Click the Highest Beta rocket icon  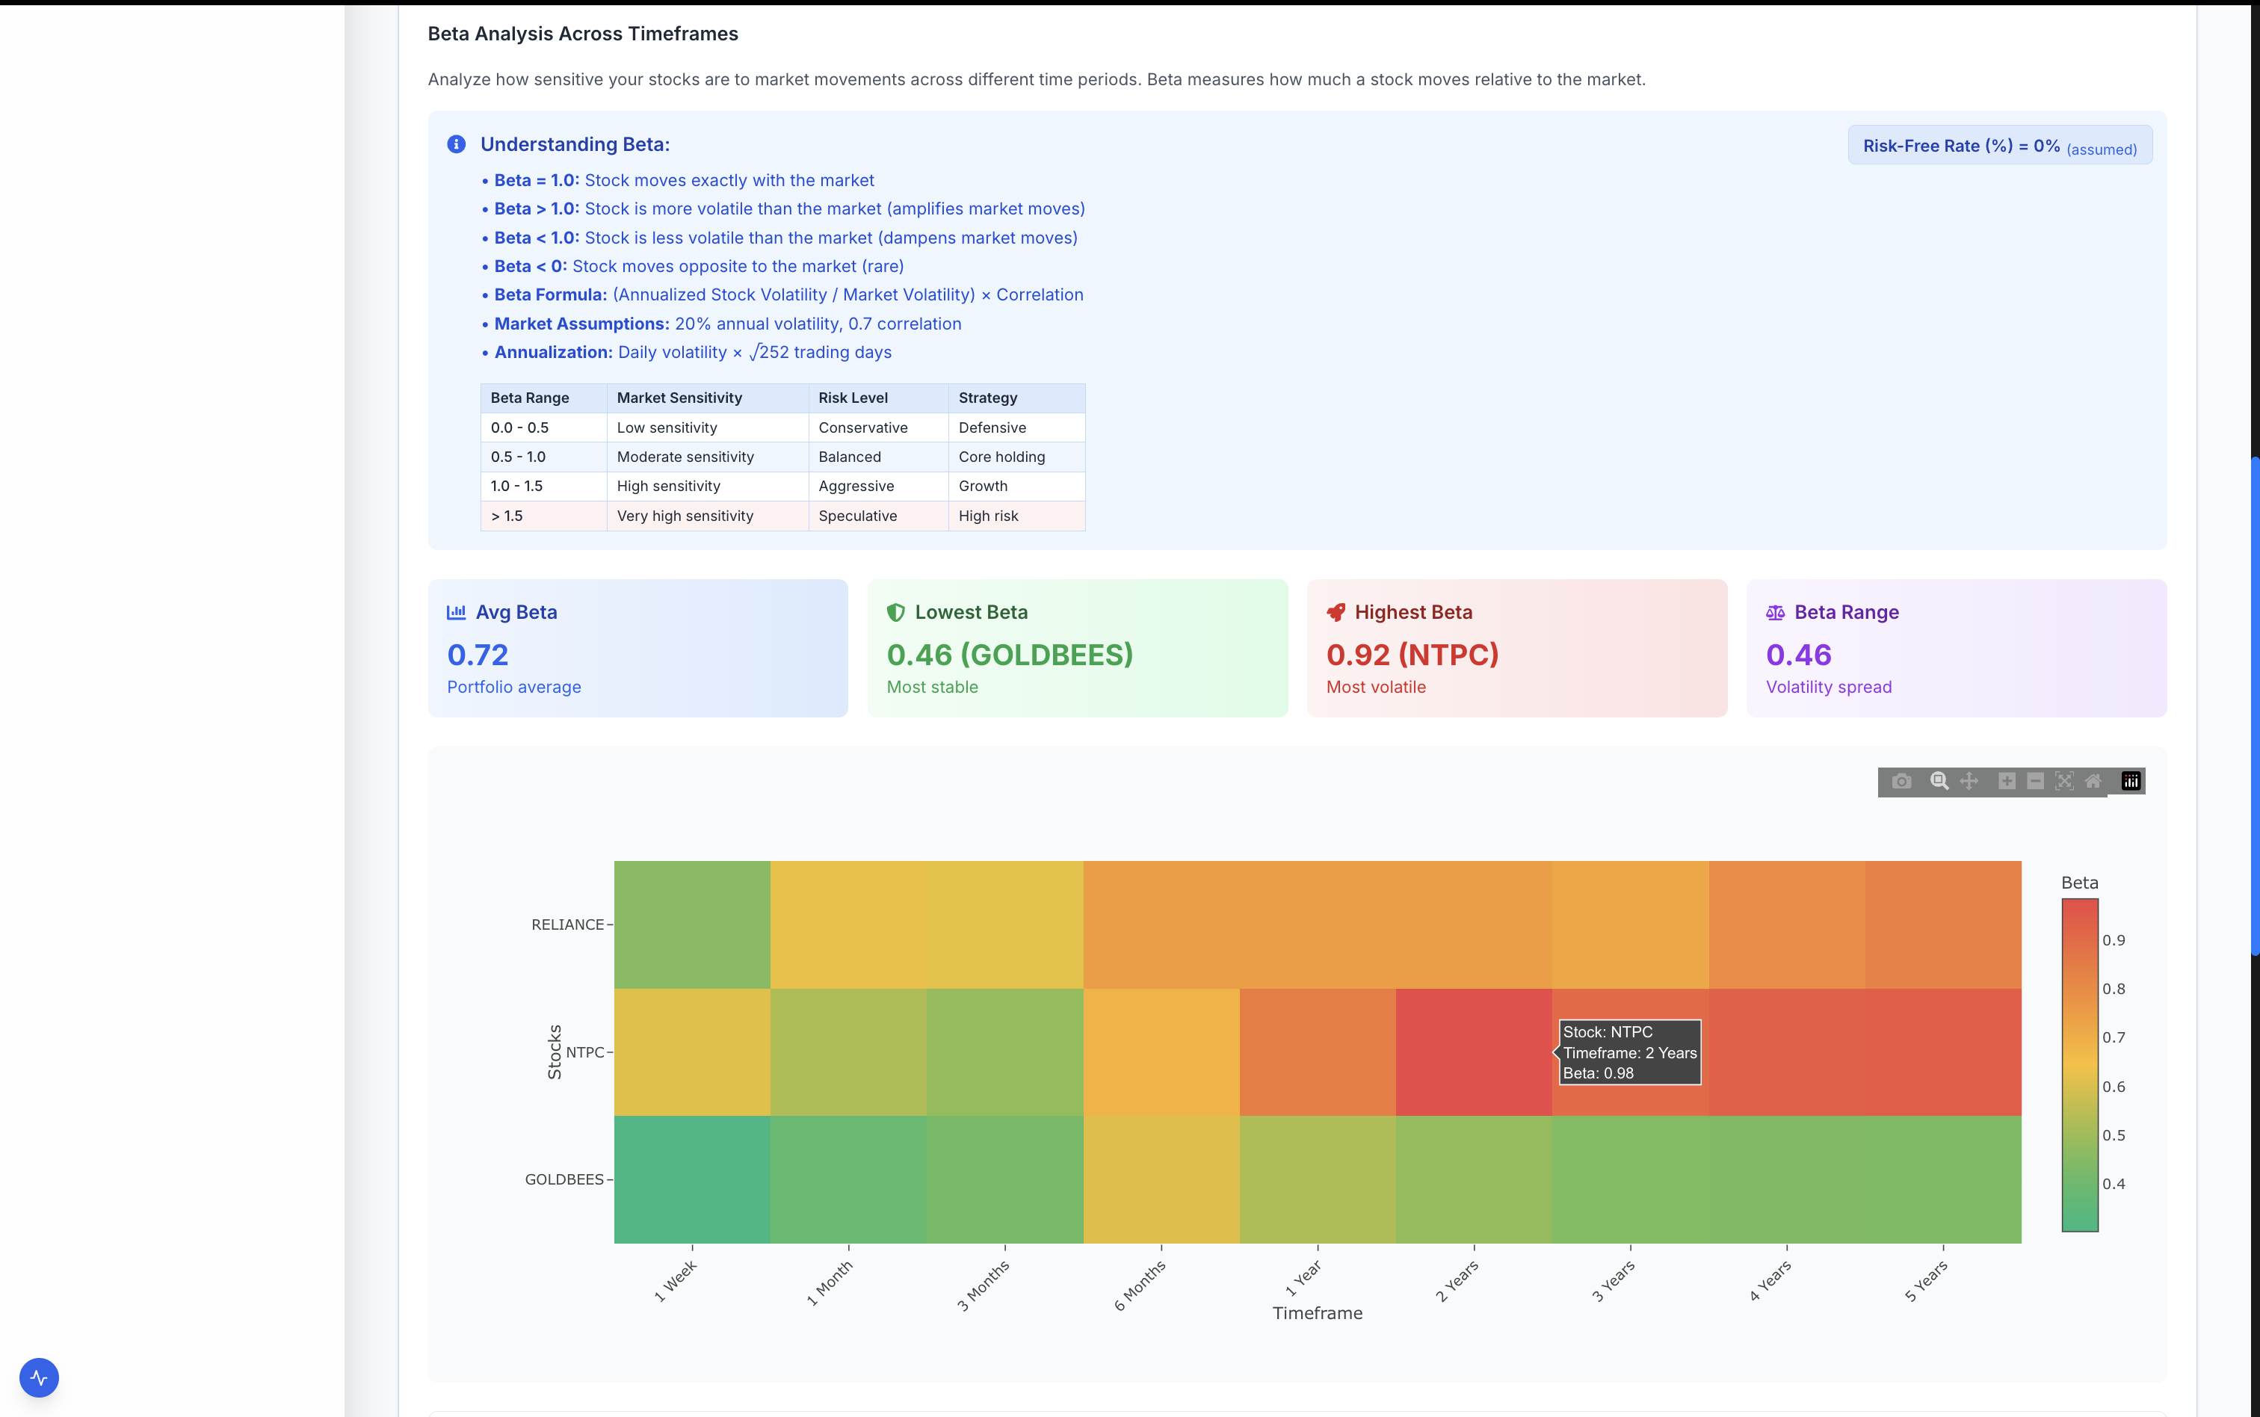[1336, 612]
